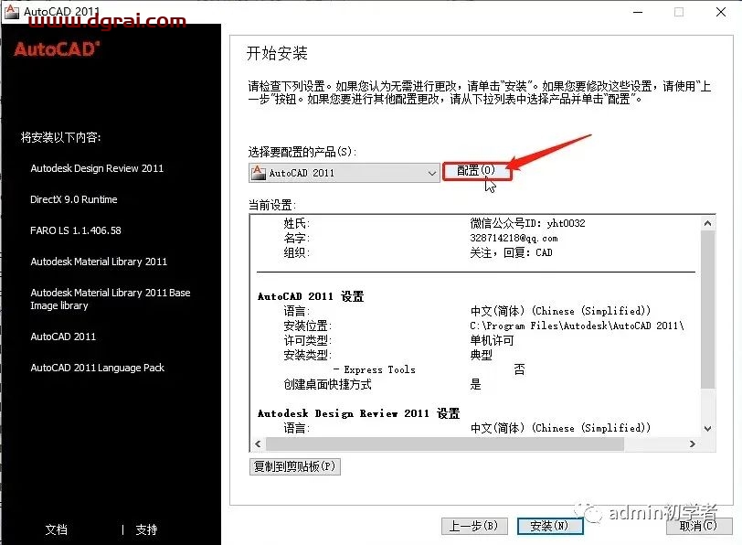Click the vertical scrollbar thumb in settings
This screenshot has height=545, width=742.
tap(707, 310)
